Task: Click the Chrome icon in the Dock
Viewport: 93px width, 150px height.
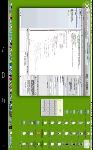Action: click(11, 53)
